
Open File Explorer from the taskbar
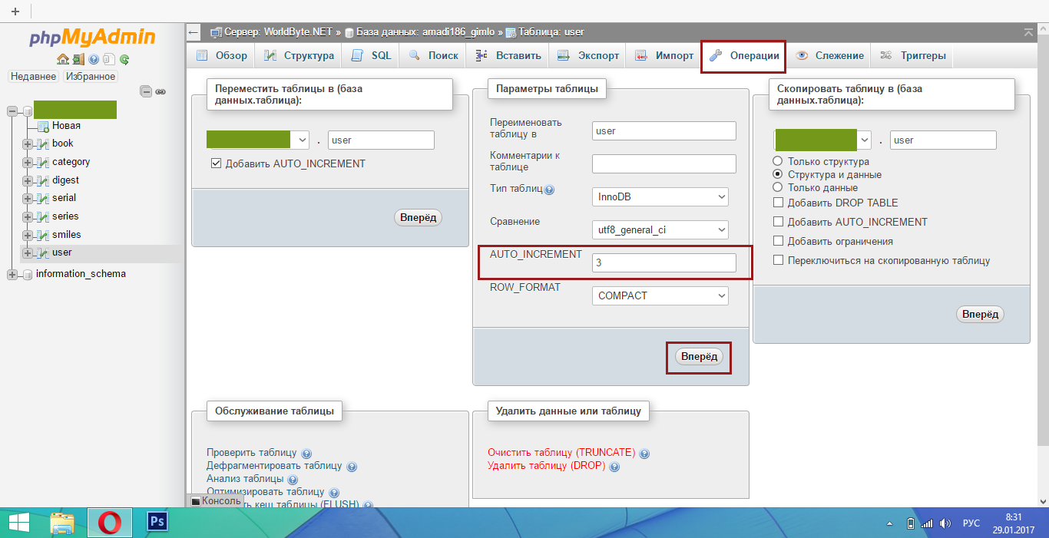coord(62,523)
